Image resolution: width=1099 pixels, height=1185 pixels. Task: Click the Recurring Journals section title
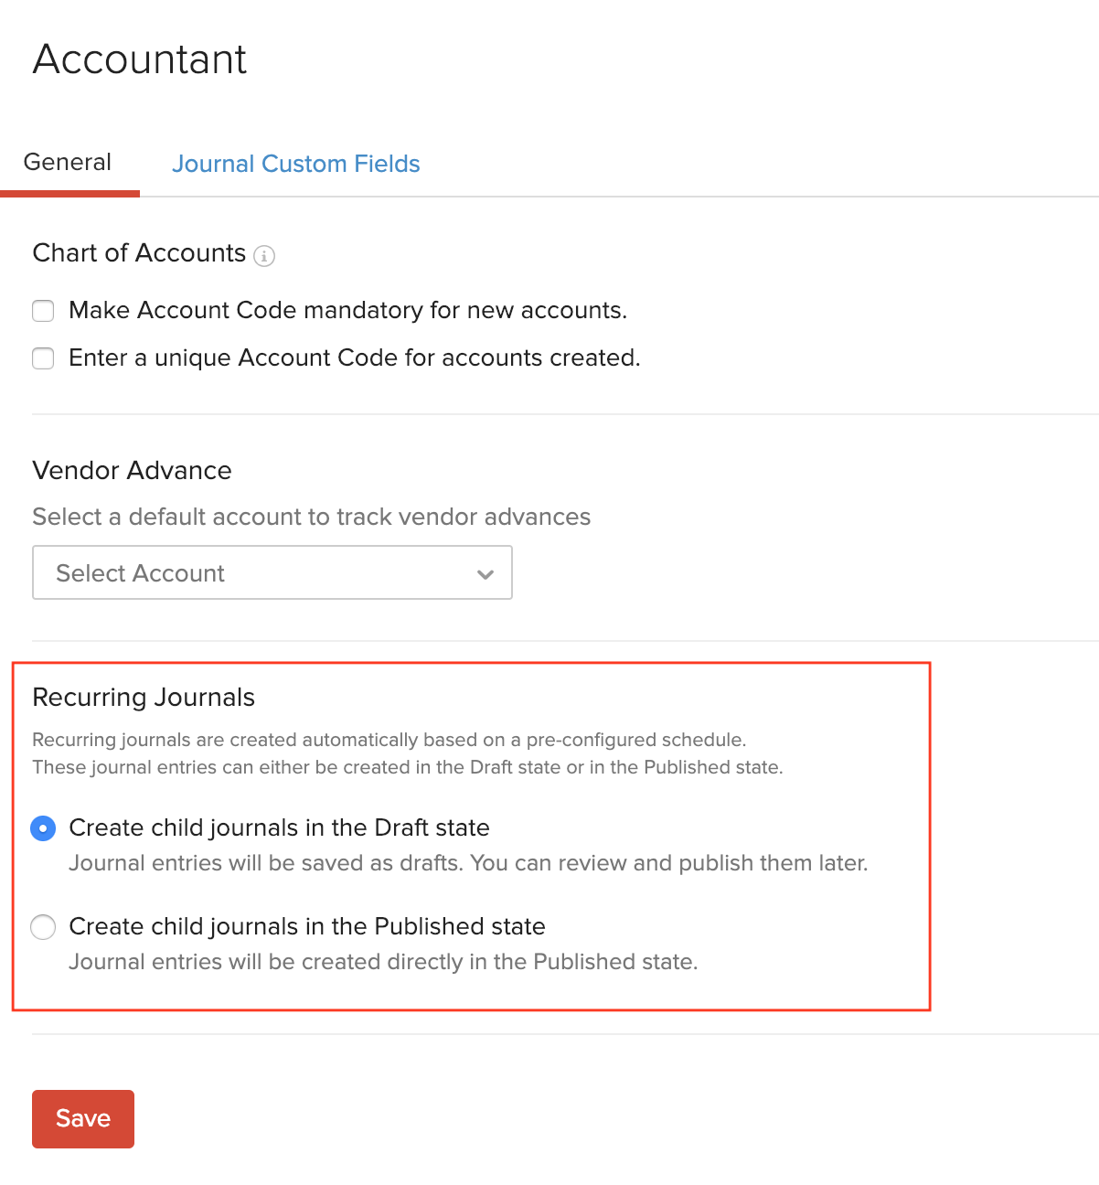click(x=144, y=697)
